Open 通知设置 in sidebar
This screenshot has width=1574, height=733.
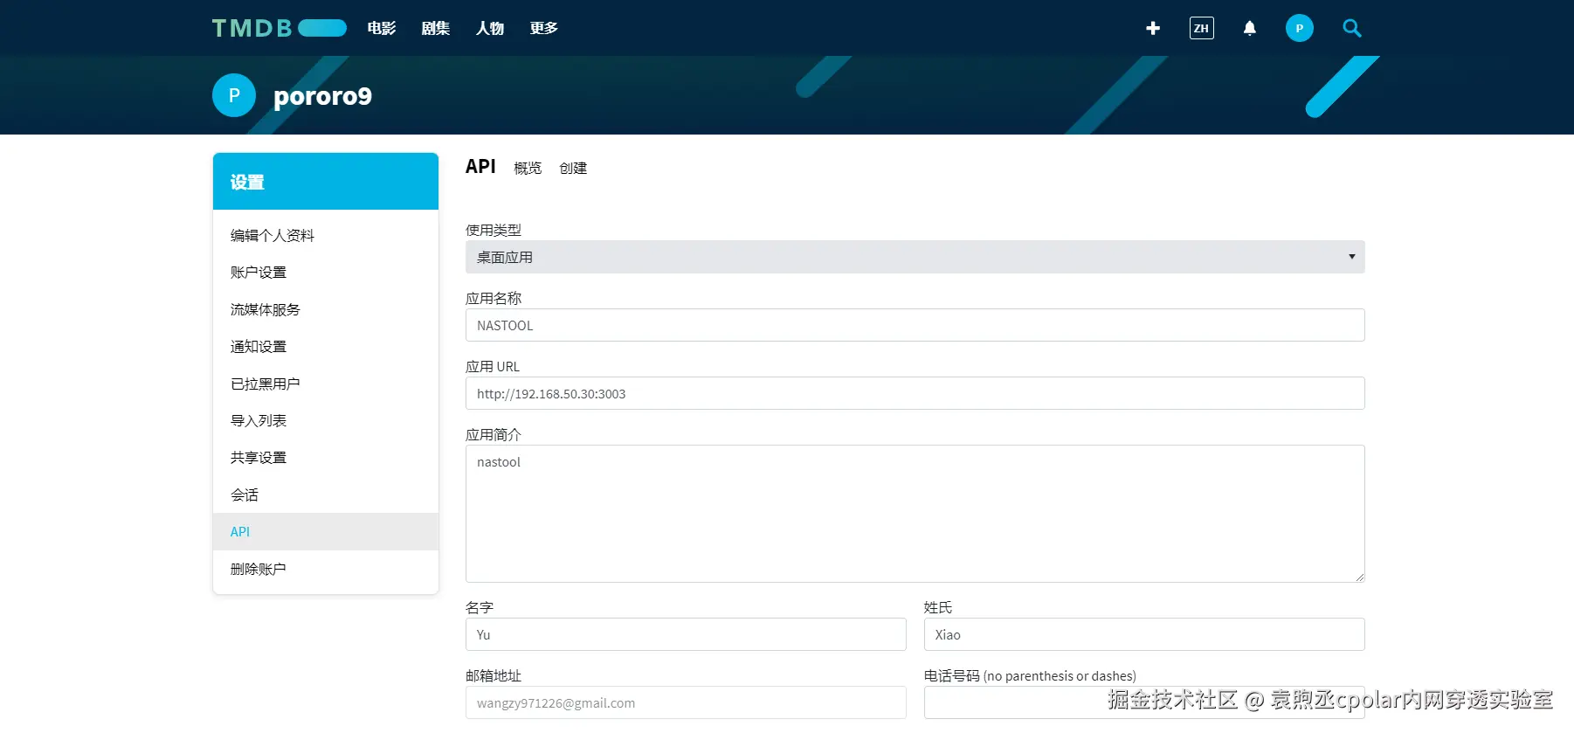(x=326, y=346)
